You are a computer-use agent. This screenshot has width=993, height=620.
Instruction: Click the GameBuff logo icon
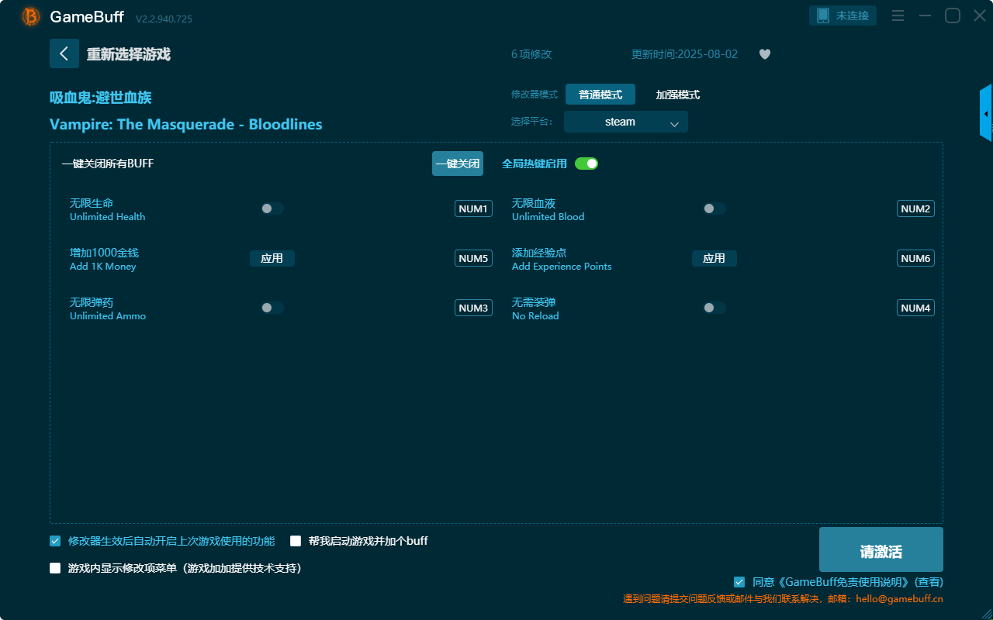31,16
